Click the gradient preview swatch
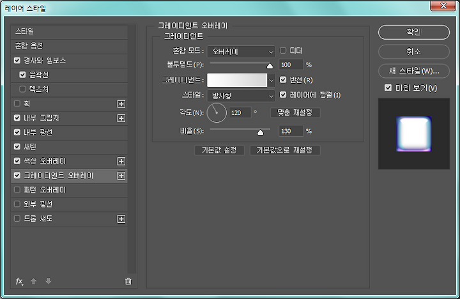Screen dimensions: 460x299 tap(237, 80)
